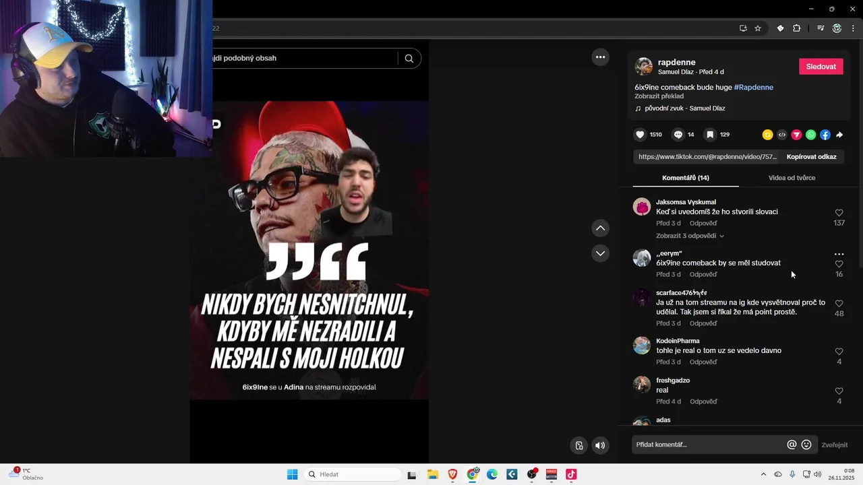
Task: Mute the video volume
Action: [x=600, y=445]
